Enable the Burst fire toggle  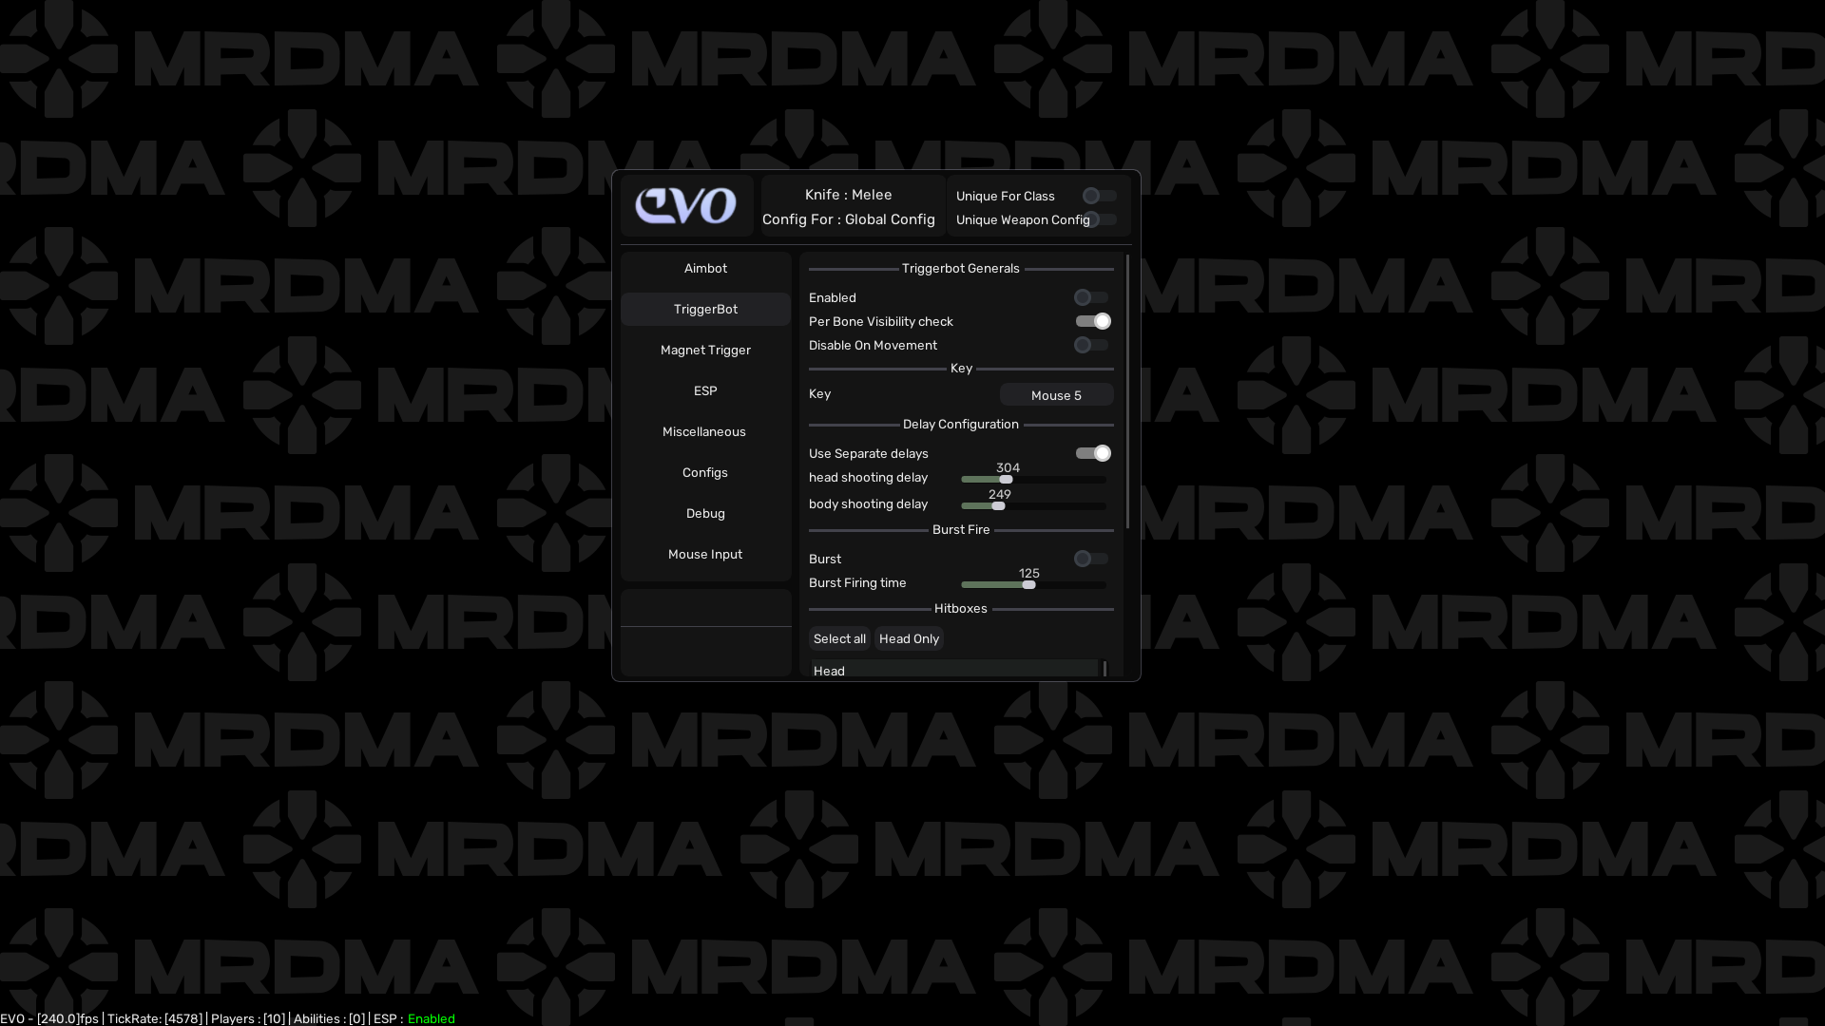click(x=1091, y=560)
